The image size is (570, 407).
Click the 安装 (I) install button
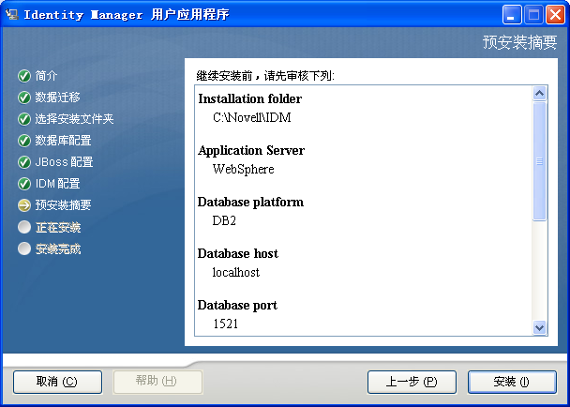(512, 382)
